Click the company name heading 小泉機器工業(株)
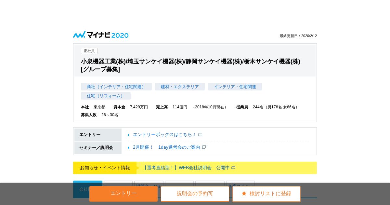390x205 pixels. point(190,65)
